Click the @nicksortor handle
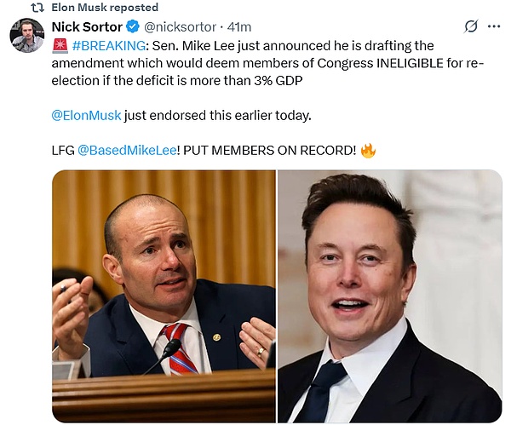Viewport: 511px width, 425px height. point(180,26)
